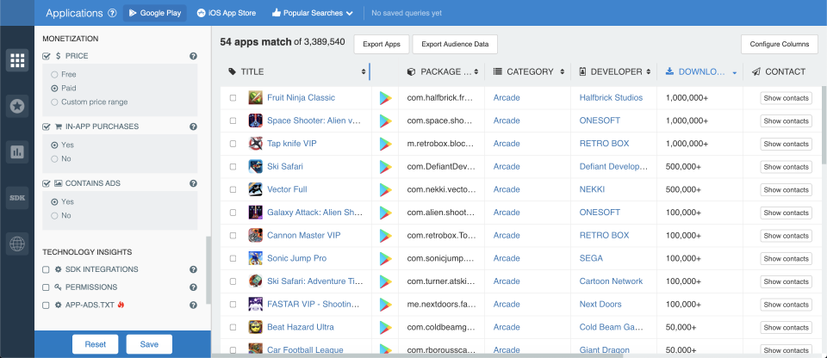Open the Halfbrick Studios developer link
The height and width of the screenshot is (358, 827).
(611, 97)
